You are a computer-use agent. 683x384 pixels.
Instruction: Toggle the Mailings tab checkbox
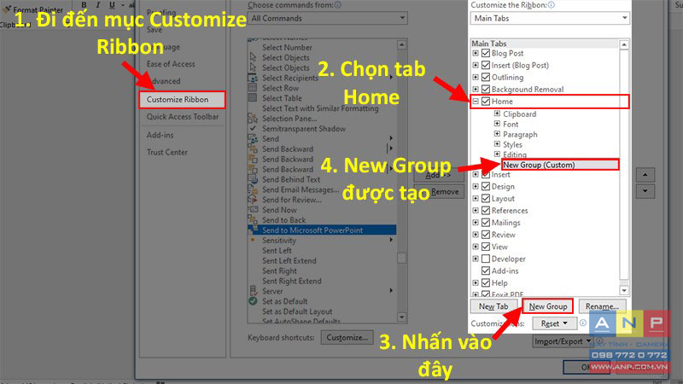[486, 223]
